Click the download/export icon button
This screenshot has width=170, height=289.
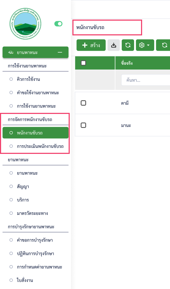(114, 45)
